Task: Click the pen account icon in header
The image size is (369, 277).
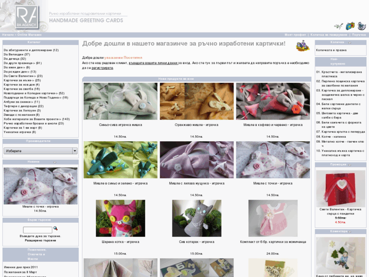Action: pos(339,26)
